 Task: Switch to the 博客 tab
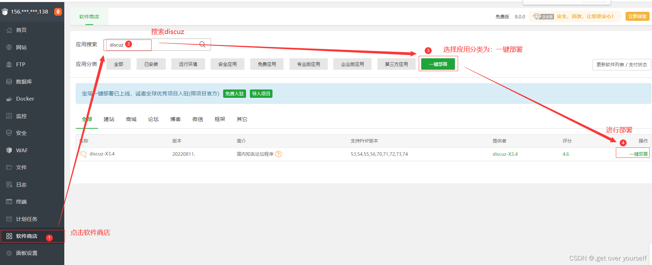[176, 119]
